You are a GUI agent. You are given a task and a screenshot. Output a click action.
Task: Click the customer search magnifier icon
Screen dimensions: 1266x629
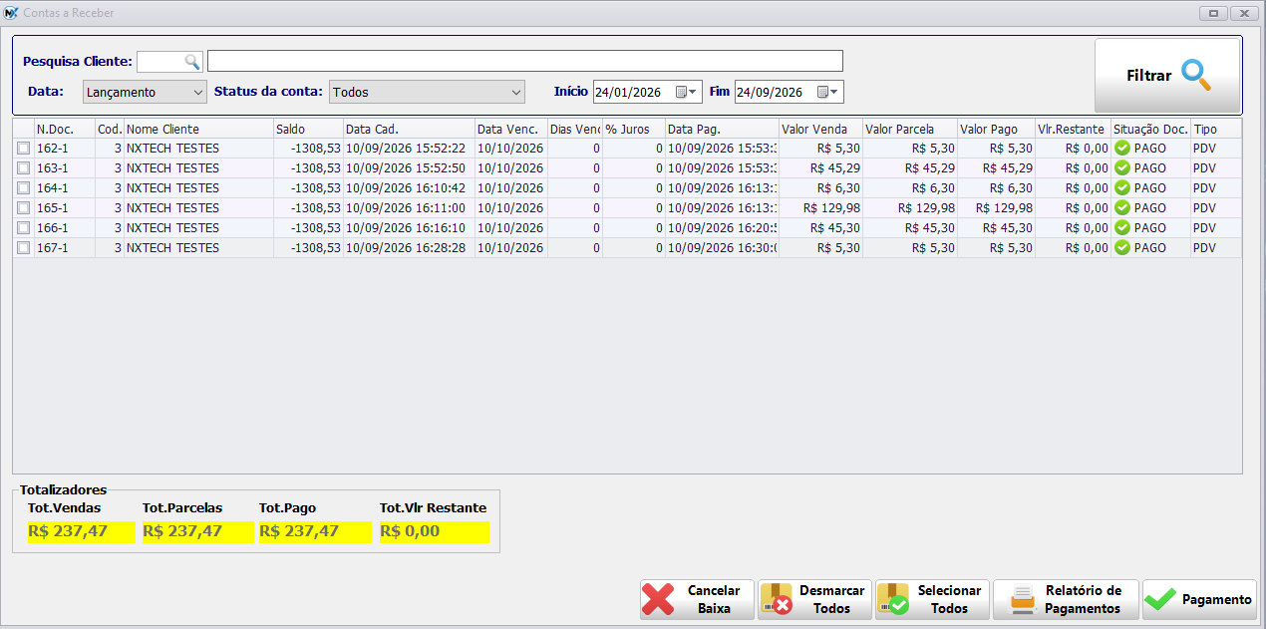(192, 62)
